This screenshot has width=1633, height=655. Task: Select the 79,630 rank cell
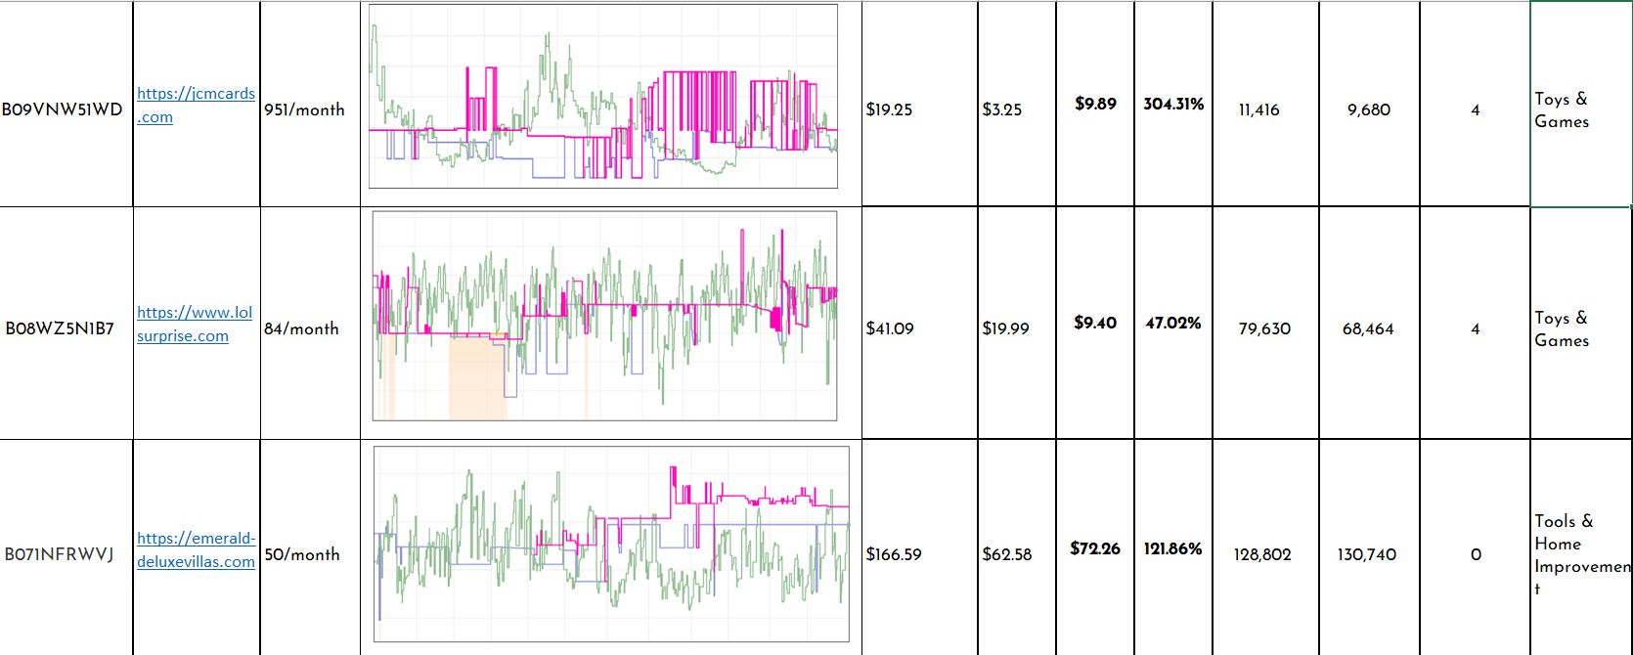click(x=1265, y=324)
